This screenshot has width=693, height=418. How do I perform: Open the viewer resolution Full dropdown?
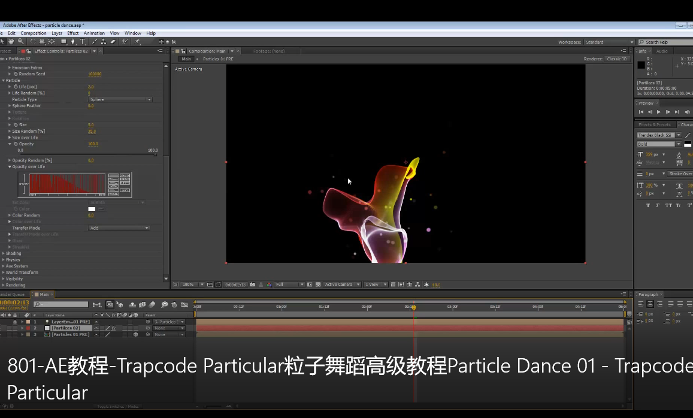[x=289, y=285]
